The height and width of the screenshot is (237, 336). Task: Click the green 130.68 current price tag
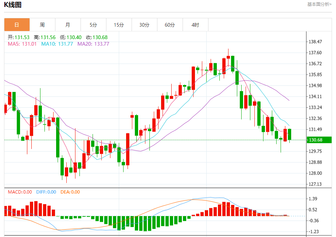click(319, 140)
